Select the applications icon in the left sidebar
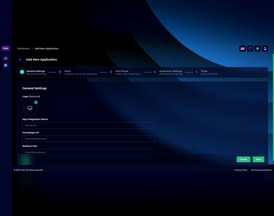The width and height of the screenshot is (274, 216). pos(5,65)
